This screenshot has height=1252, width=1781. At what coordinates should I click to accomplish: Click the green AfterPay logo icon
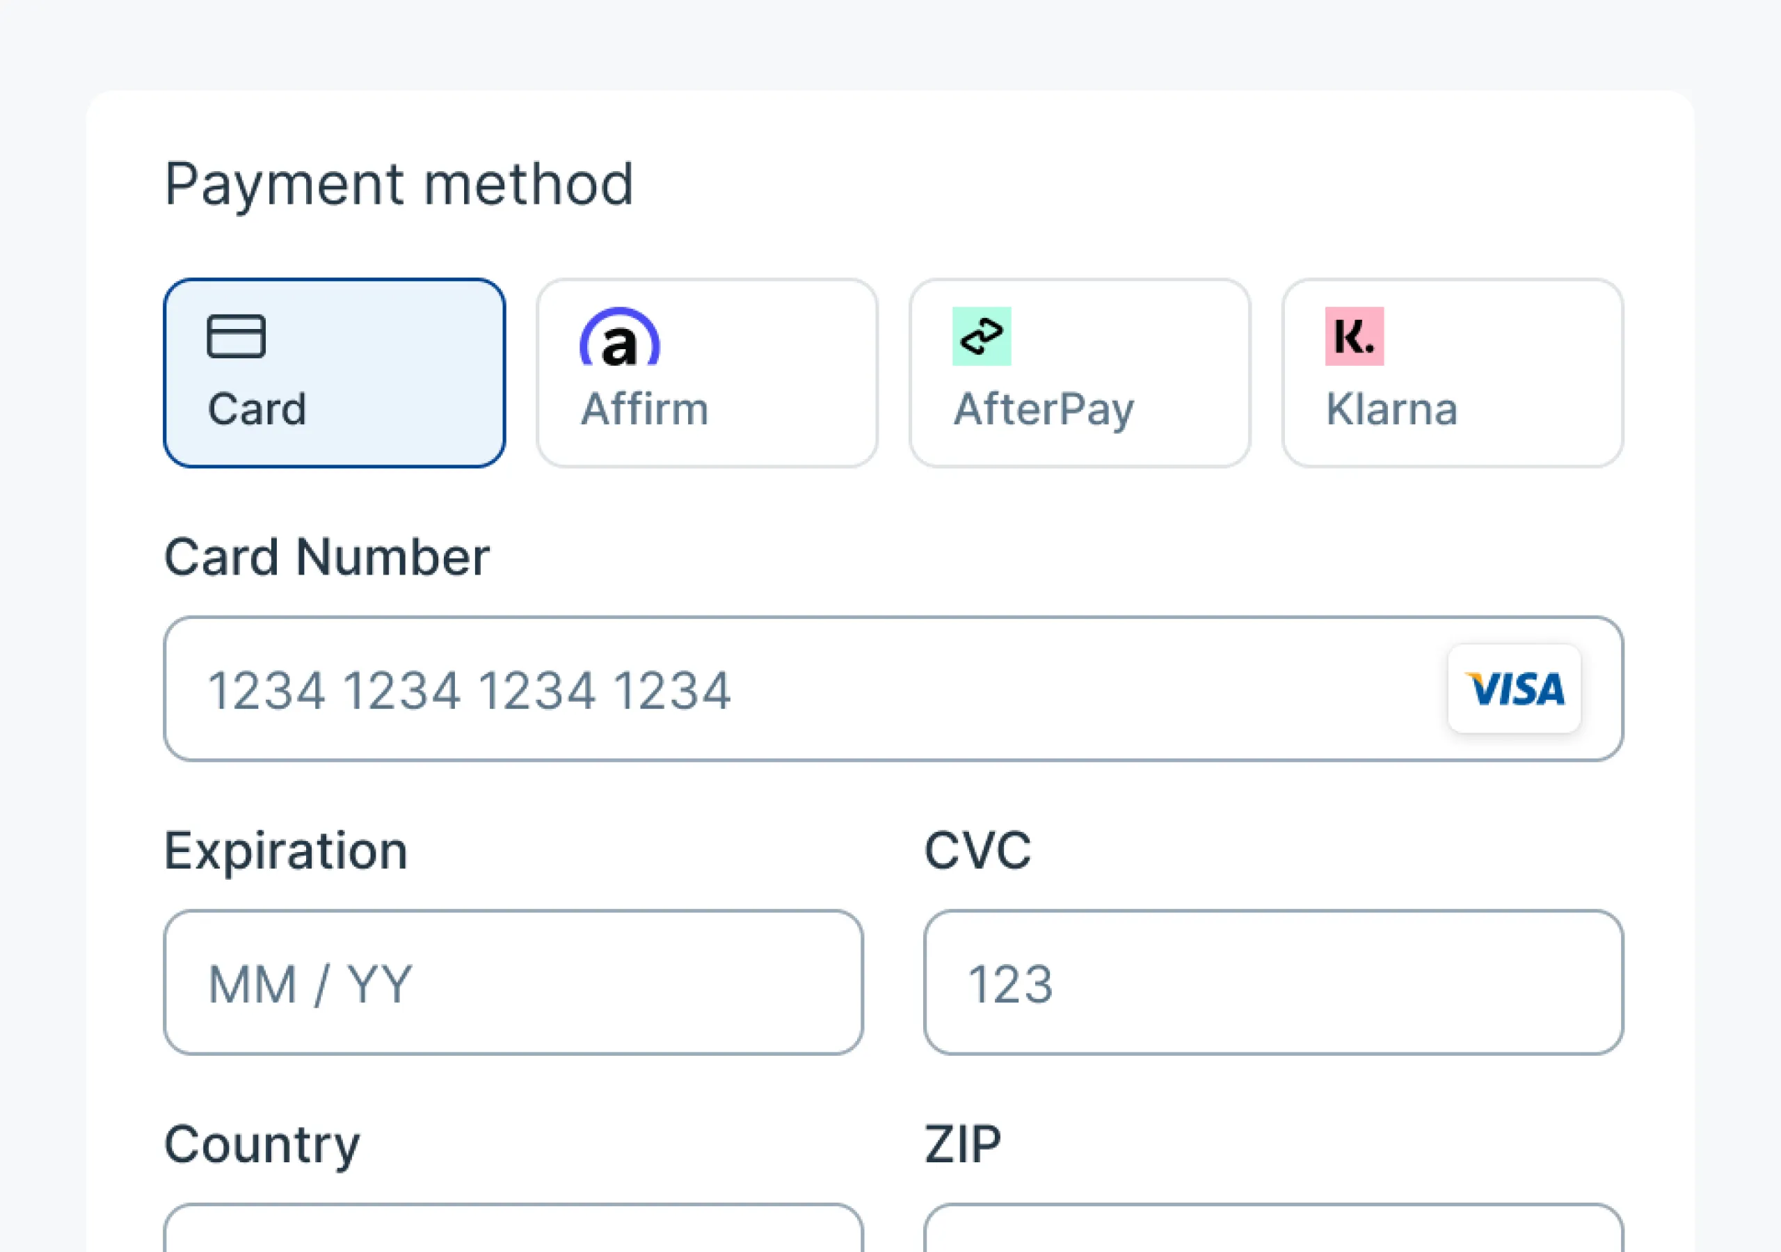tap(981, 336)
